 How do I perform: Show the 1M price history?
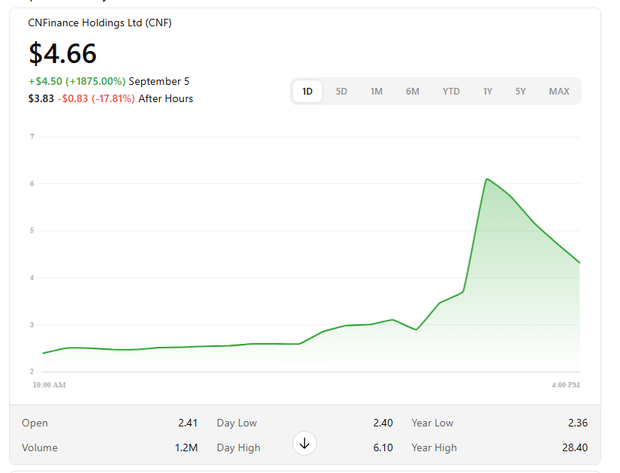[376, 92]
